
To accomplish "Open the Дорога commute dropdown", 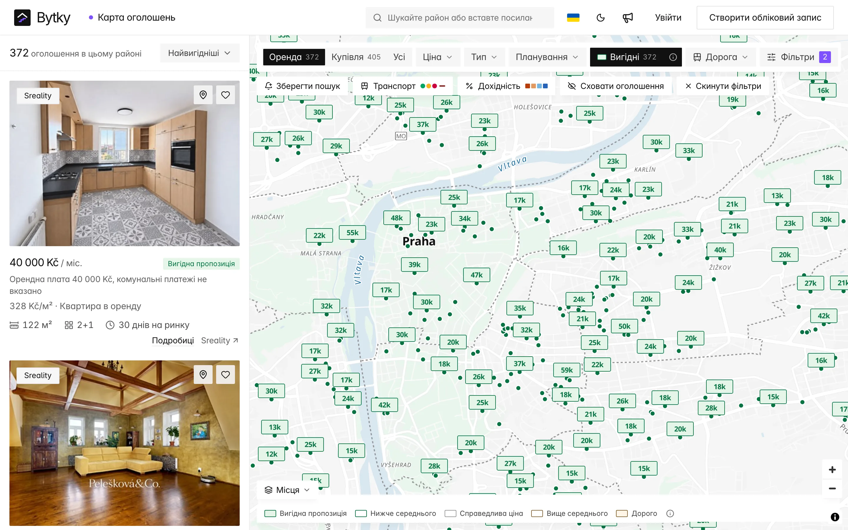I will 721,57.
